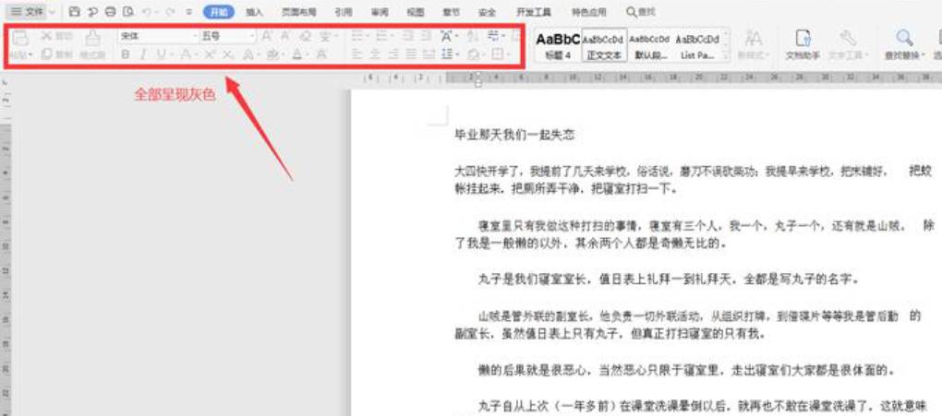The image size is (942, 416).
Task: Open the 文字工具 dropdown
Action: click(x=848, y=45)
